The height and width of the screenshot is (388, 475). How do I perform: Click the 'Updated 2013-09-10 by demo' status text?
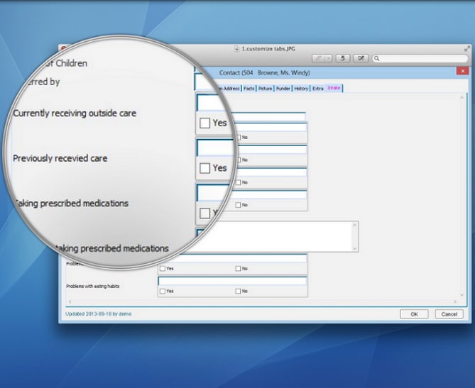99,314
